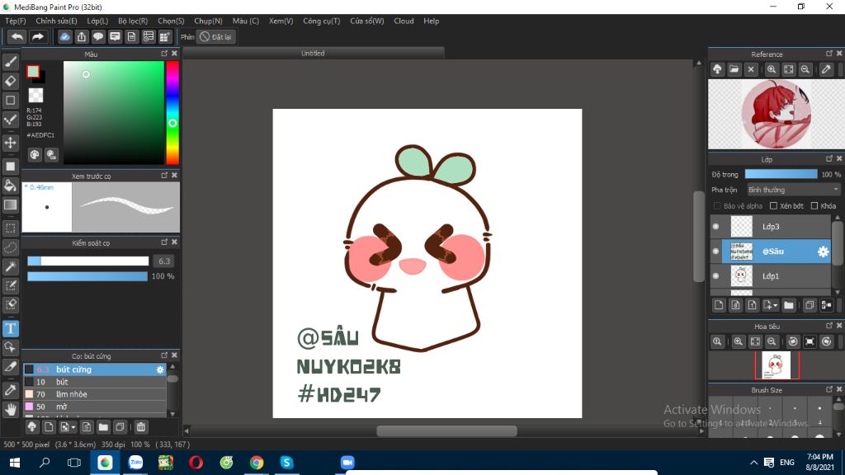Toggle Bảo vệ alpha checkbox

coord(717,205)
